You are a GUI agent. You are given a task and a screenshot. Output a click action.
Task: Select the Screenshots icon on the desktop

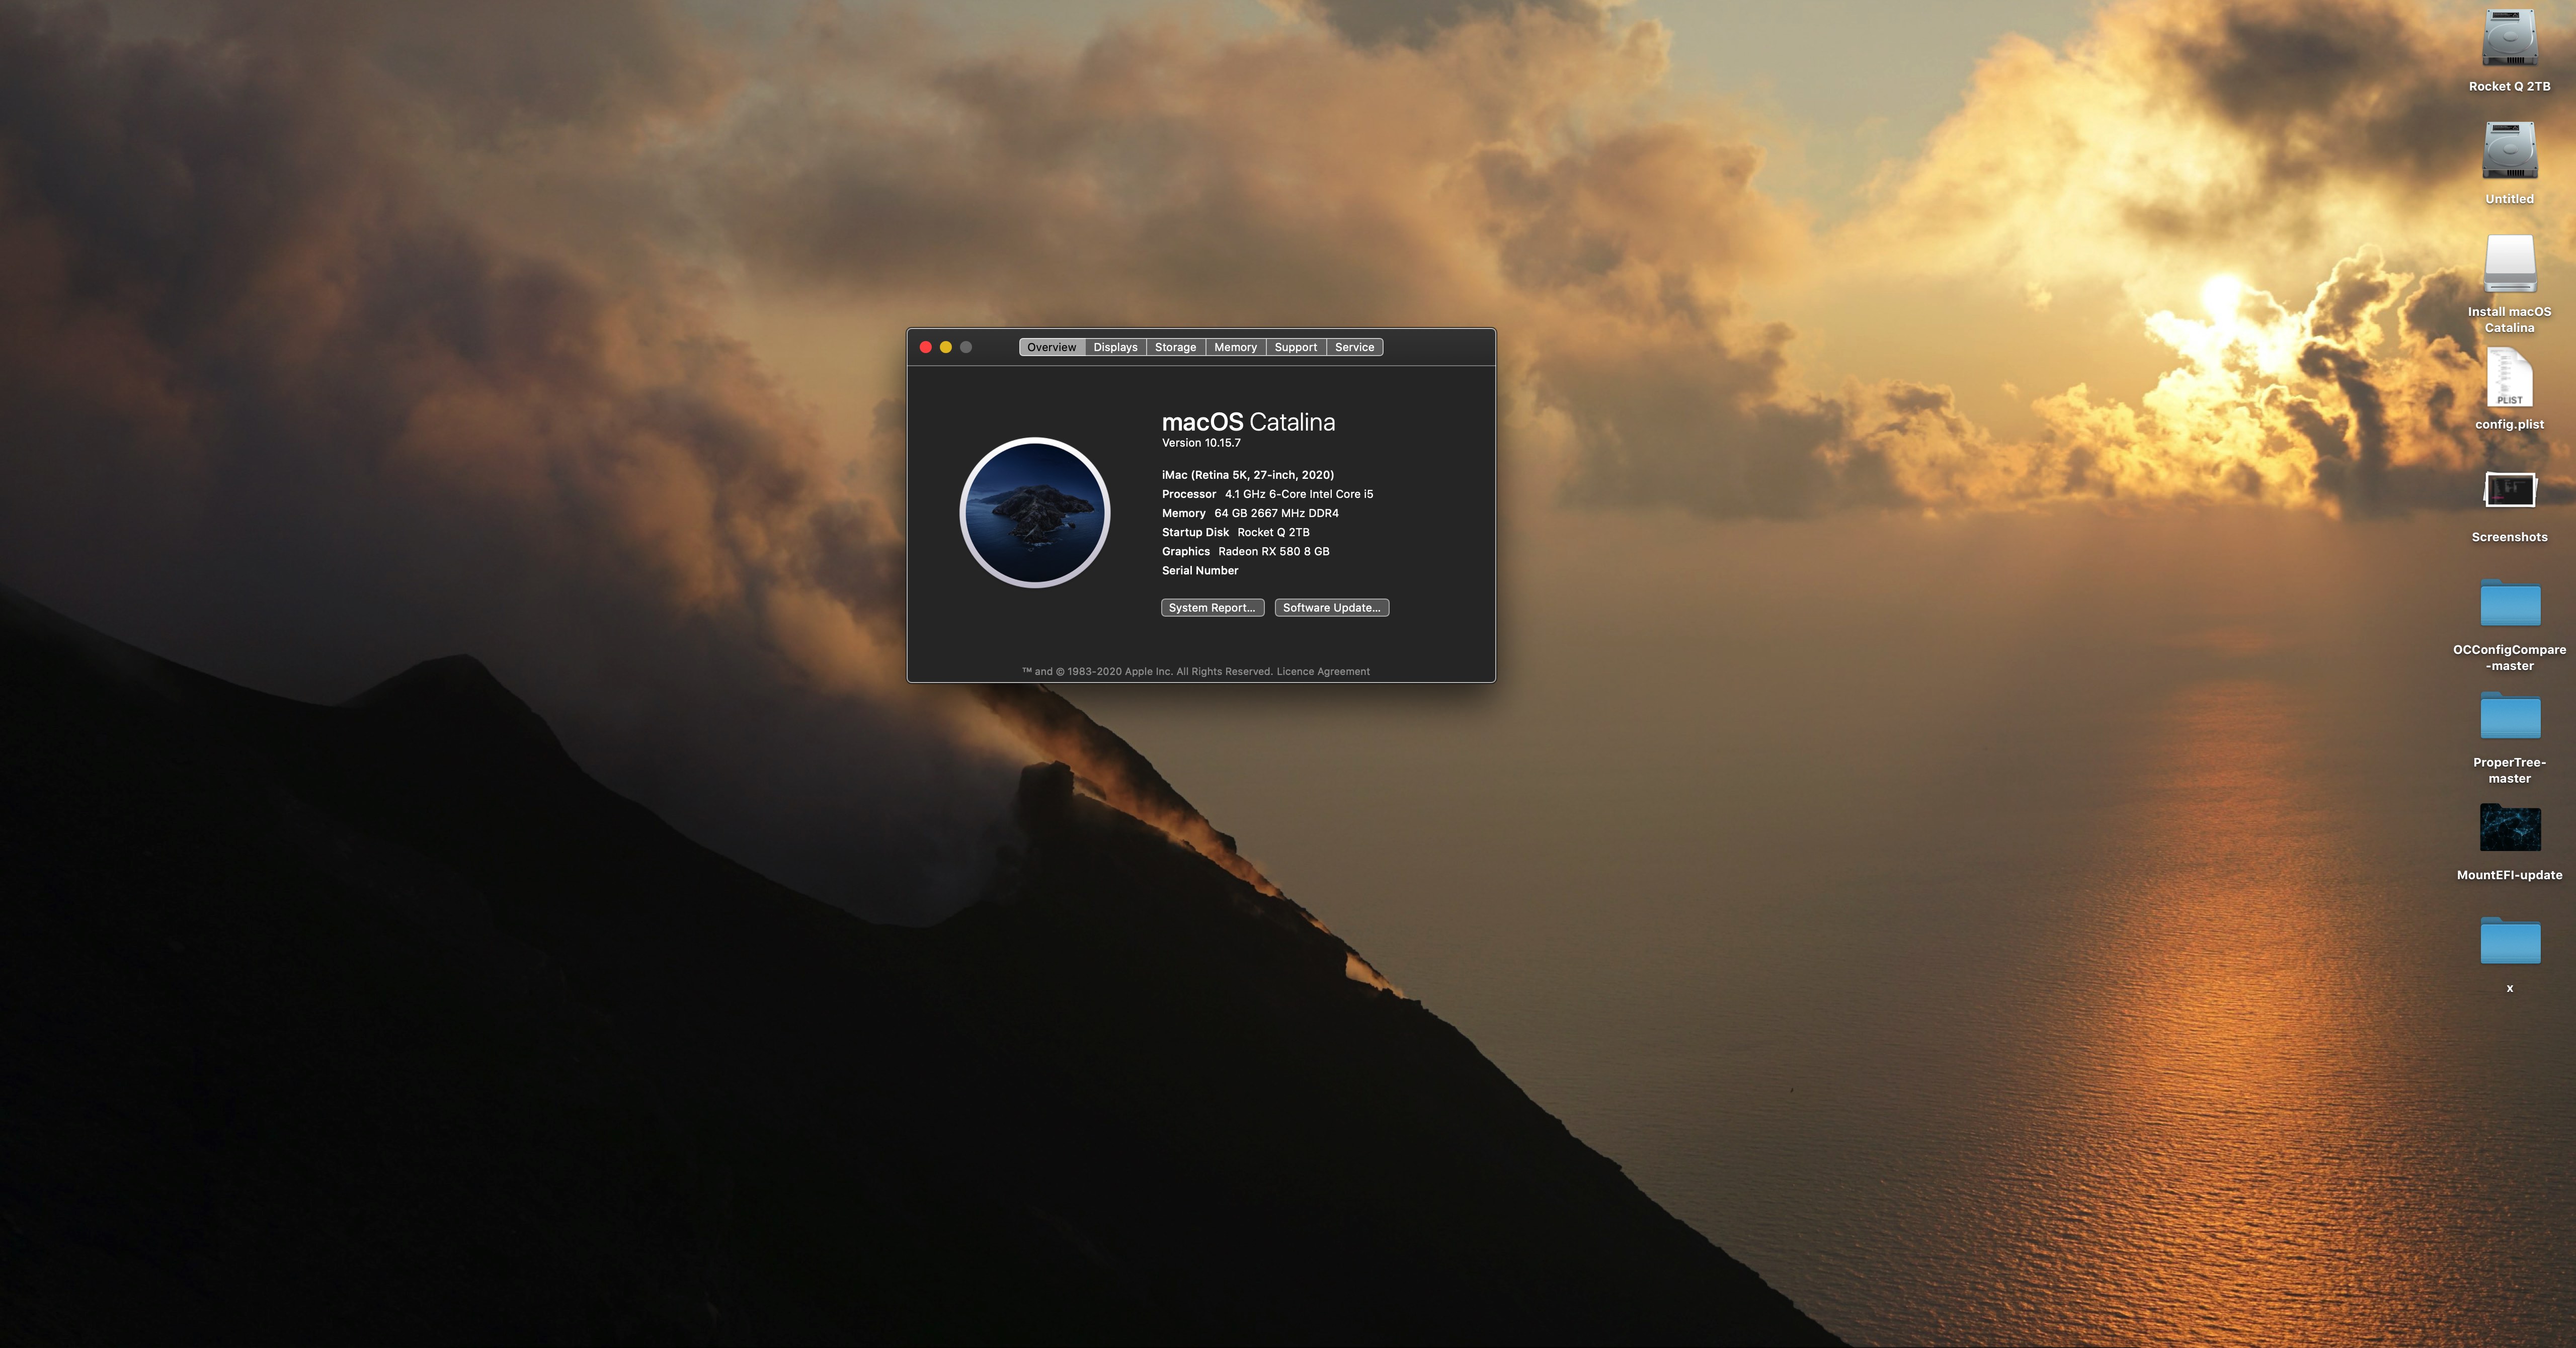pos(2509,491)
